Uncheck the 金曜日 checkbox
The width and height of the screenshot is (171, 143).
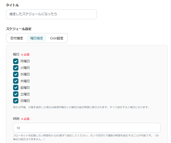[16, 88]
